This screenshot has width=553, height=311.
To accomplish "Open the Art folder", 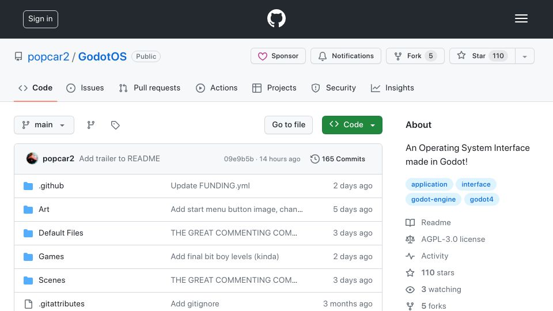I will (x=44, y=210).
